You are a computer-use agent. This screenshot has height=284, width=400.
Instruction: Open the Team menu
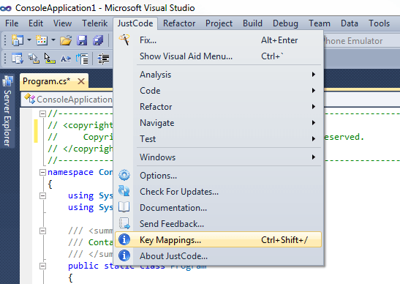tap(320, 23)
